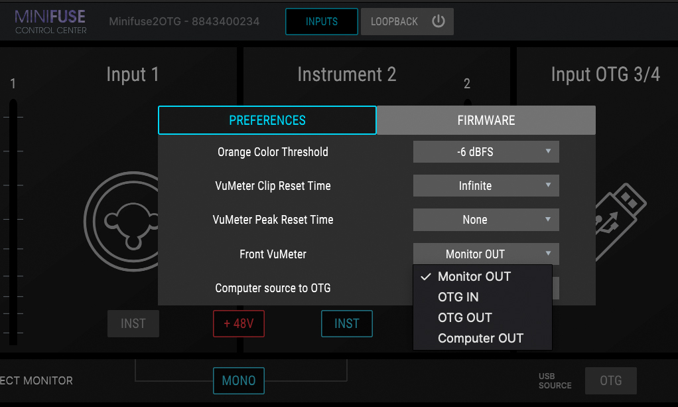Toggle the Input 1 INST switch
The width and height of the screenshot is (678, 407).
click(133, 323)
